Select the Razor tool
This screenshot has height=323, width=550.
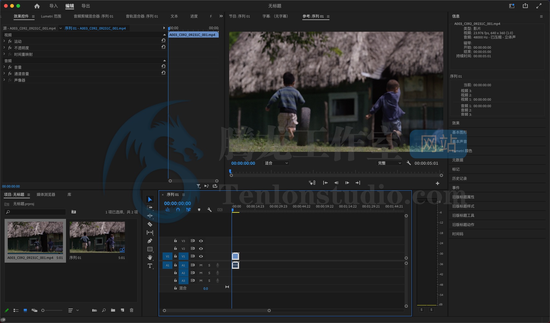pyautogui.click(x=150, y=224)
